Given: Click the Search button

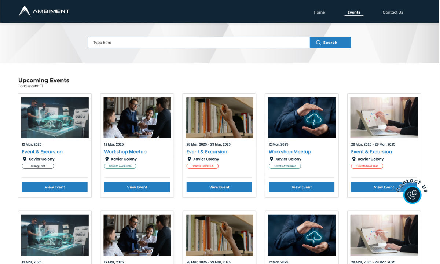Looking at the screenshot, I should tap(330, 43).
